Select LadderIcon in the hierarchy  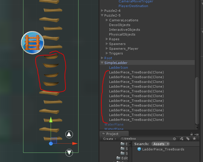click(x=119, y=68)
